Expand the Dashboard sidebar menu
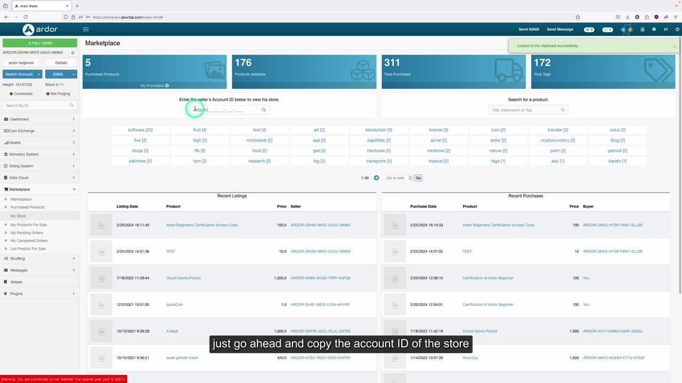Screen dimensions: 682x383 point(40,119)
